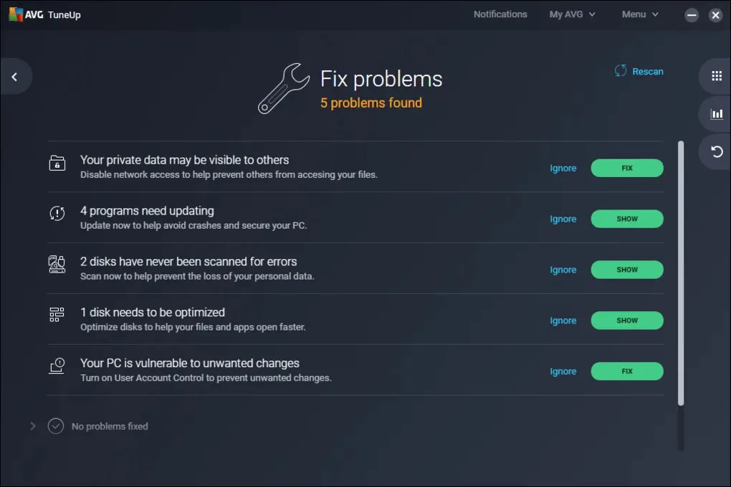
Task: Show the disk that needs optimizing
Action: pos(626,321)
